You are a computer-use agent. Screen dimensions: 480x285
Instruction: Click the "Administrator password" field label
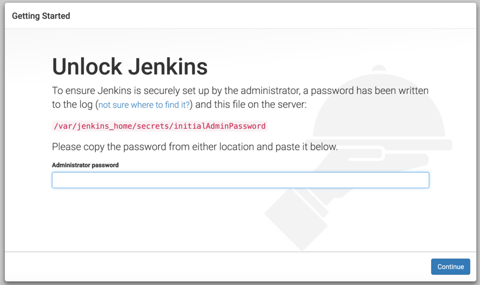click(85, 165)
